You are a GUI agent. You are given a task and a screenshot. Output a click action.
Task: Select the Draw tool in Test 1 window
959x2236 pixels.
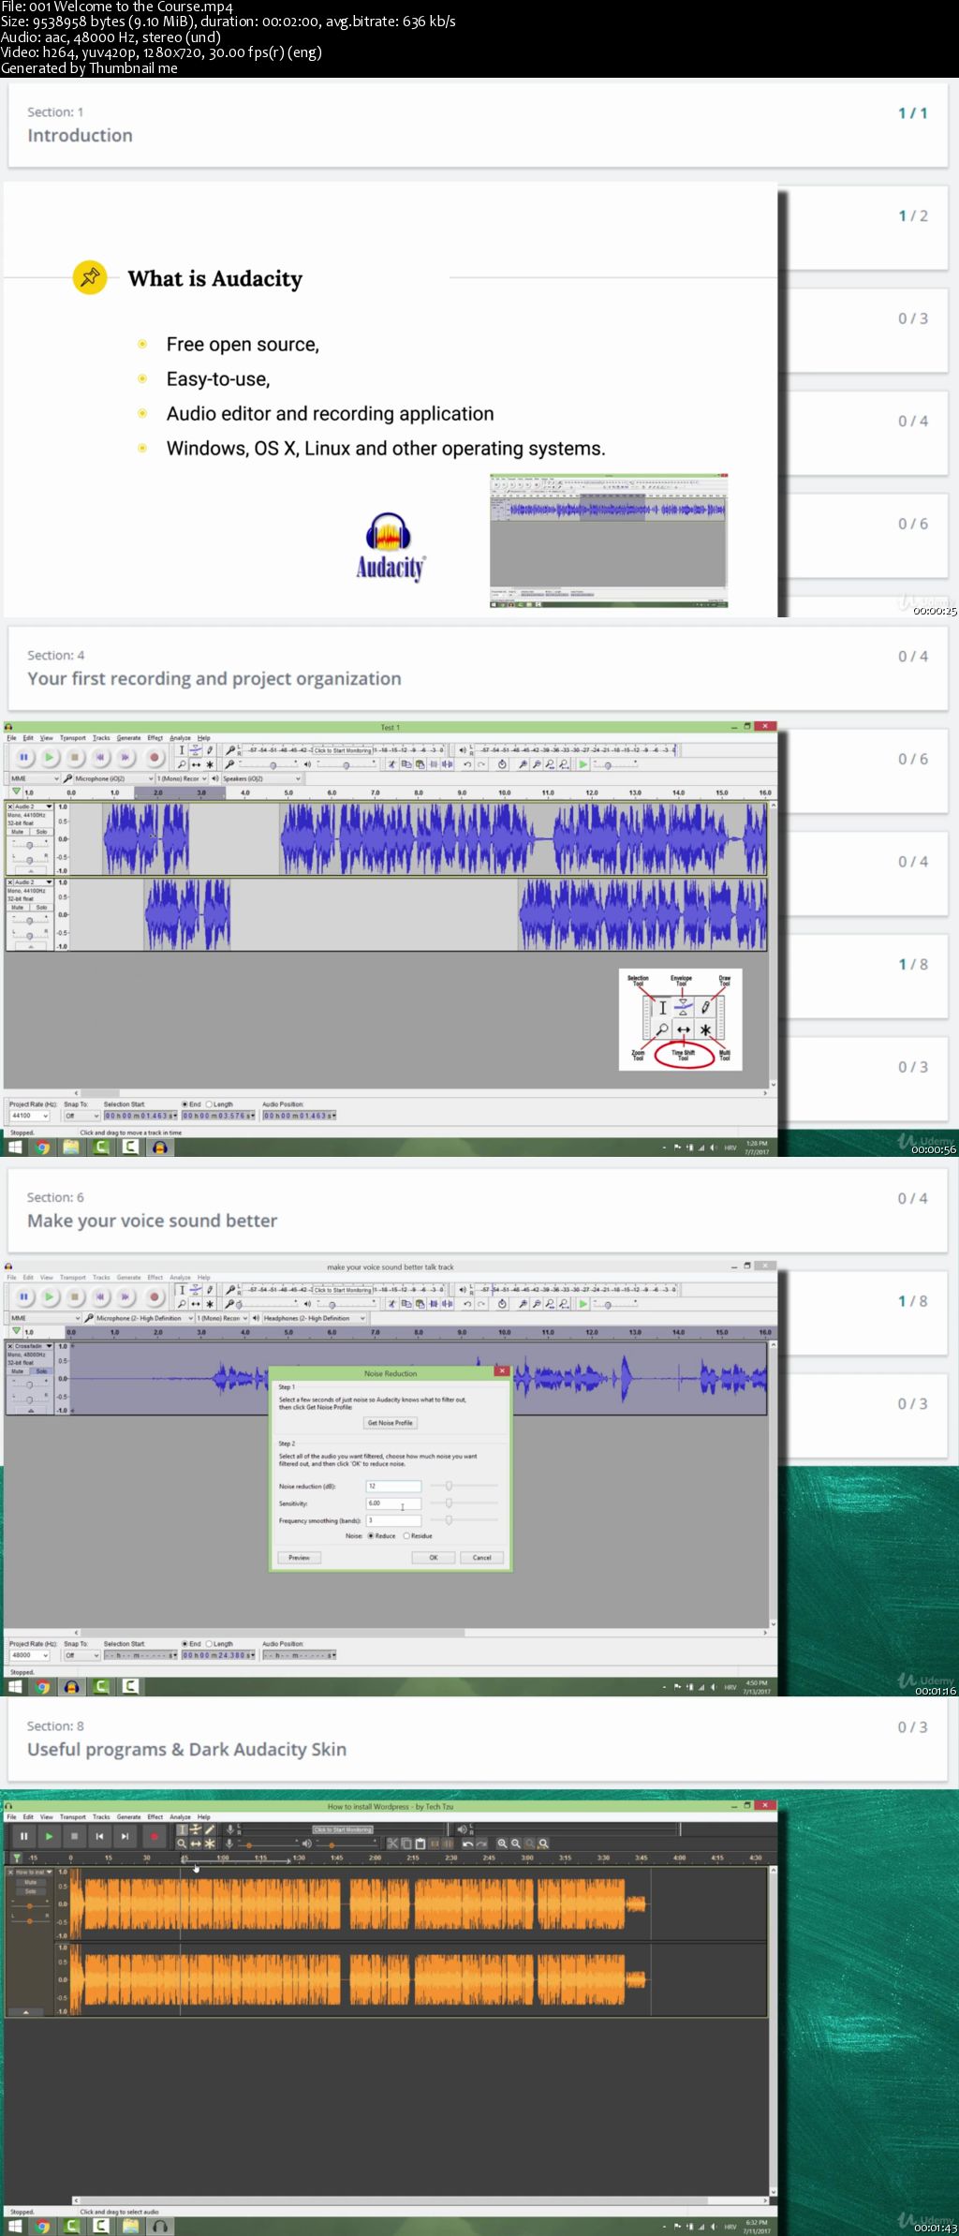click(x=210, y=750)
